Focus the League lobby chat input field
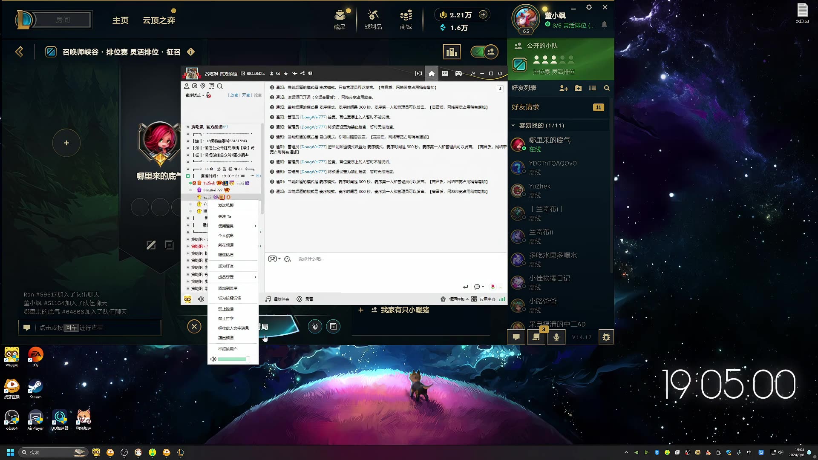Viewport: 818px width, 460px height. (x=89, y=328)
